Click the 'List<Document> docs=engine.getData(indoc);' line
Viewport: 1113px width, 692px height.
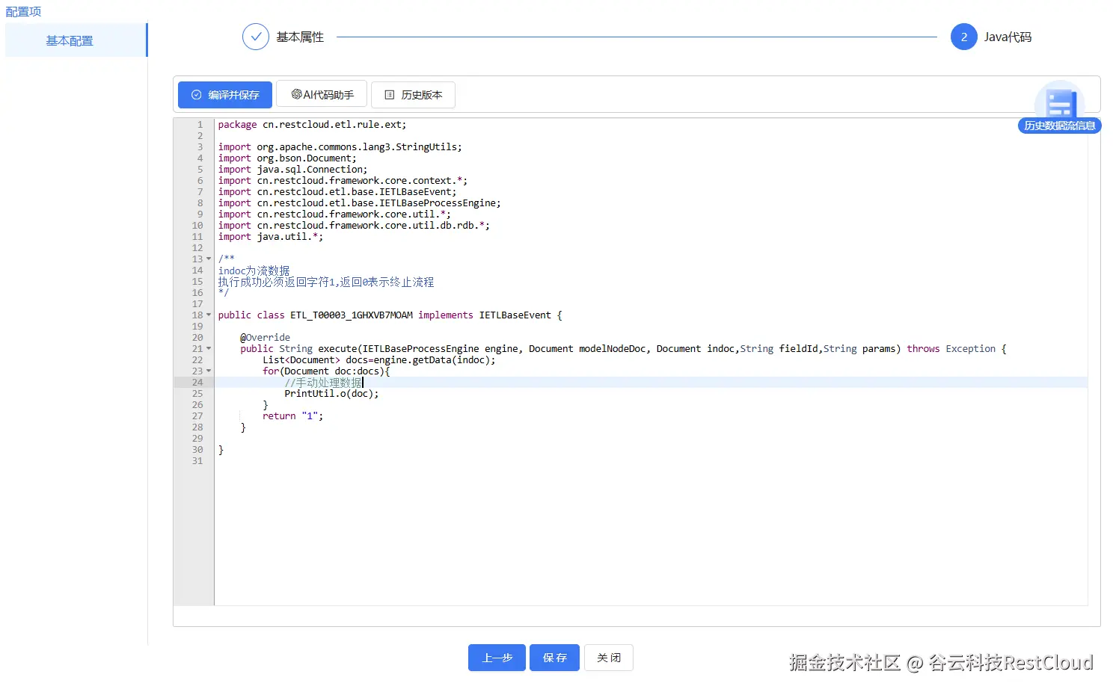(378, 360)
